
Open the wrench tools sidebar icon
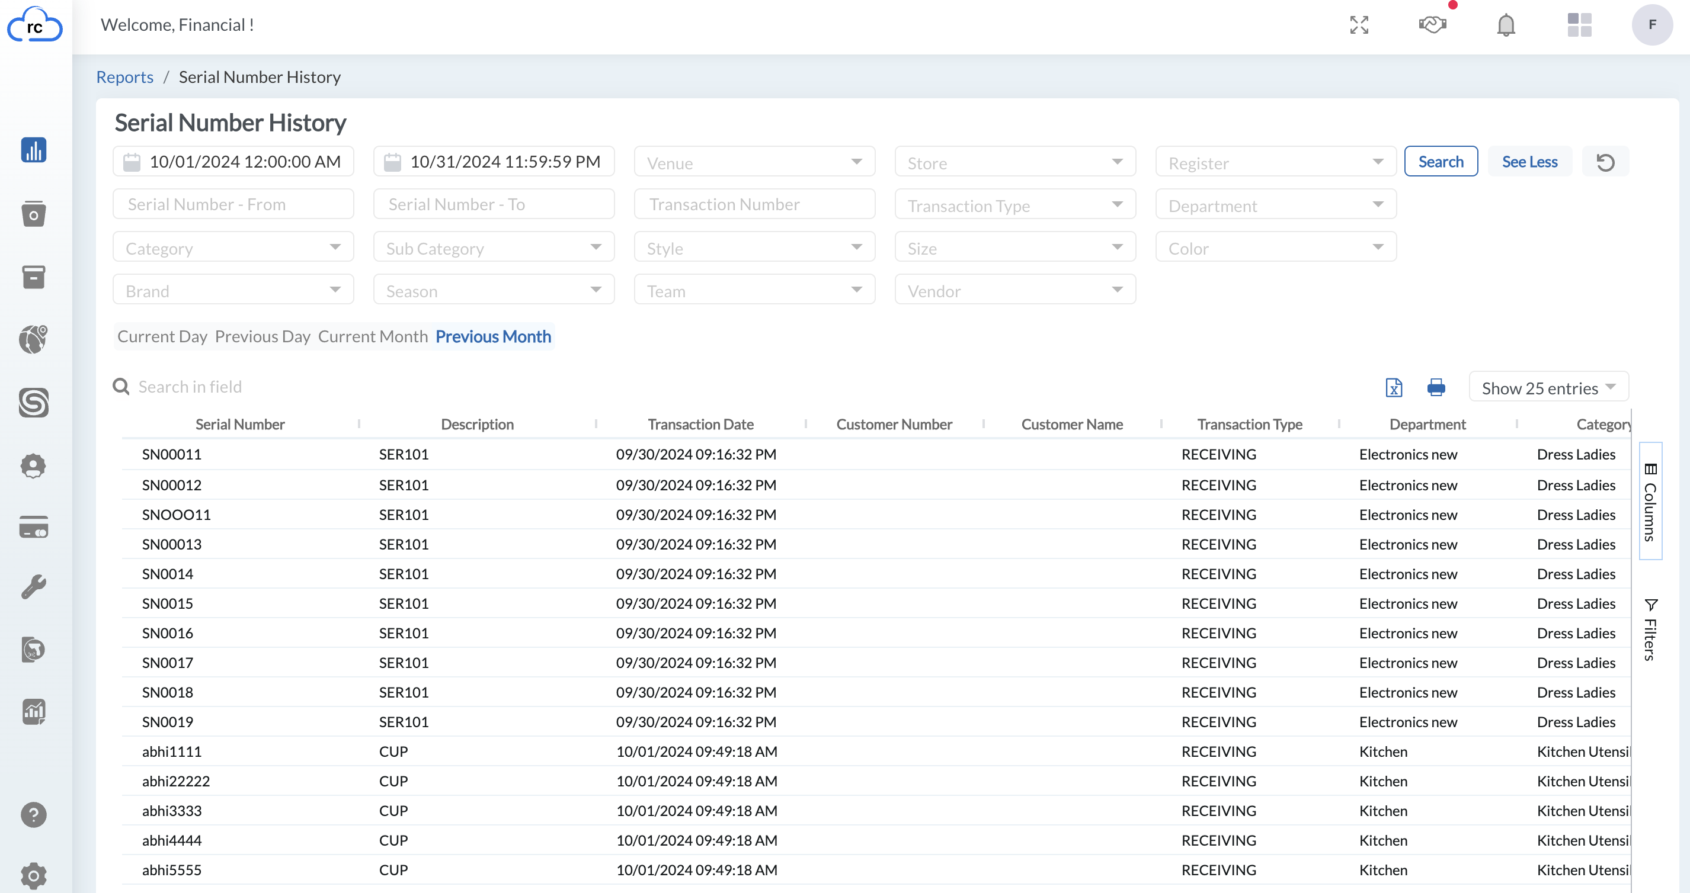33,587
